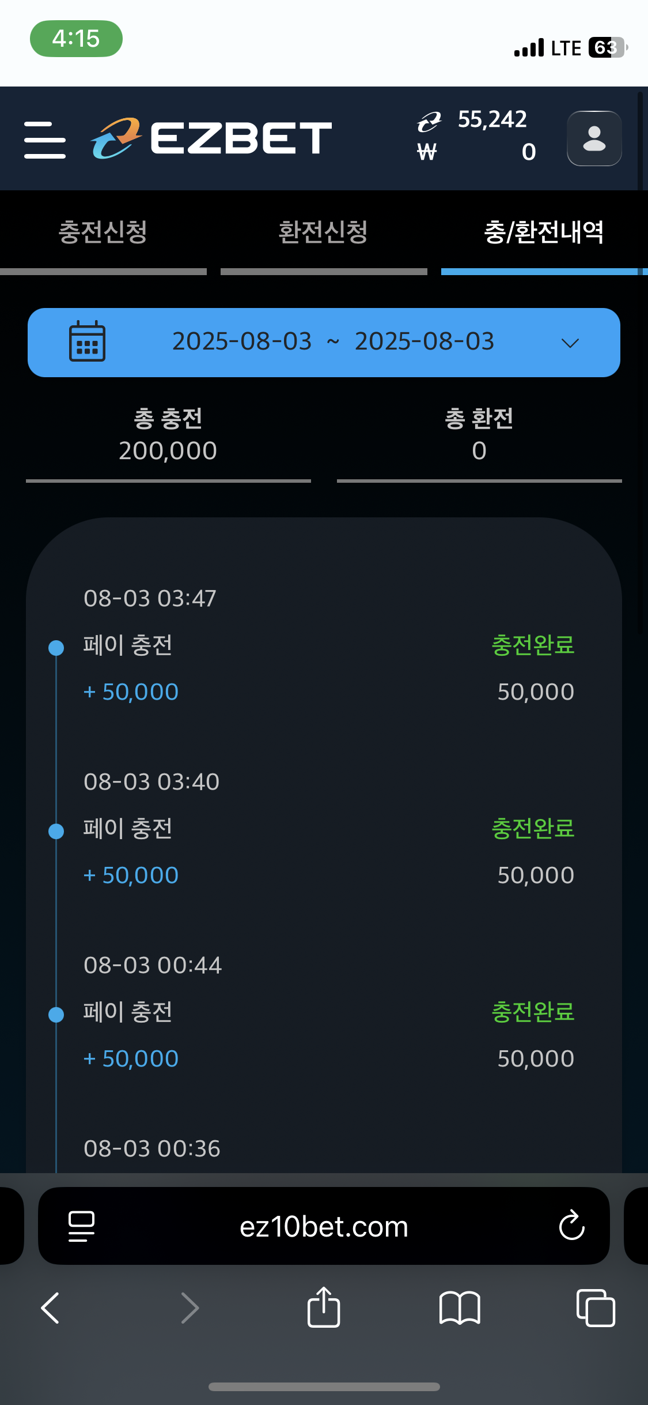Tap the ez10bet.com address field

324,1227
